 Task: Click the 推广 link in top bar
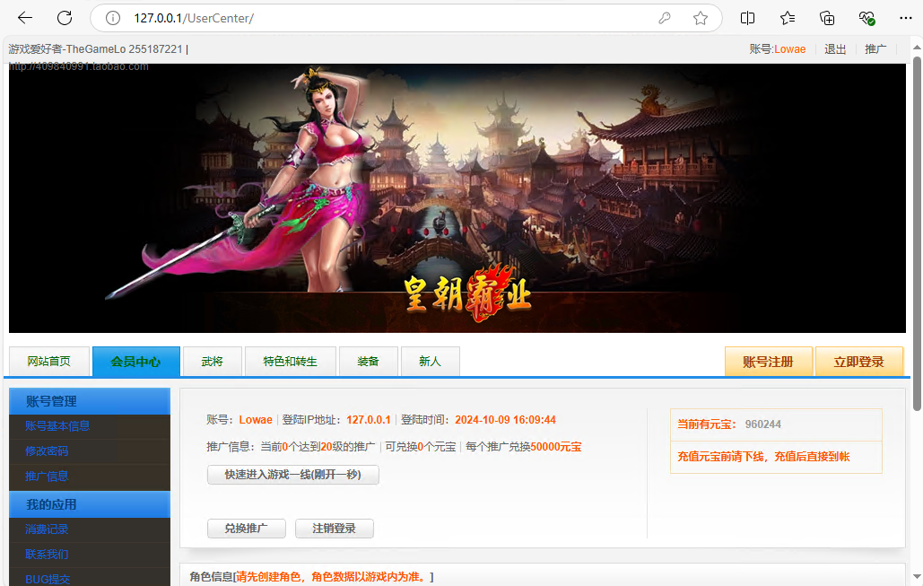pyautogui.click(x=875, y=49)
